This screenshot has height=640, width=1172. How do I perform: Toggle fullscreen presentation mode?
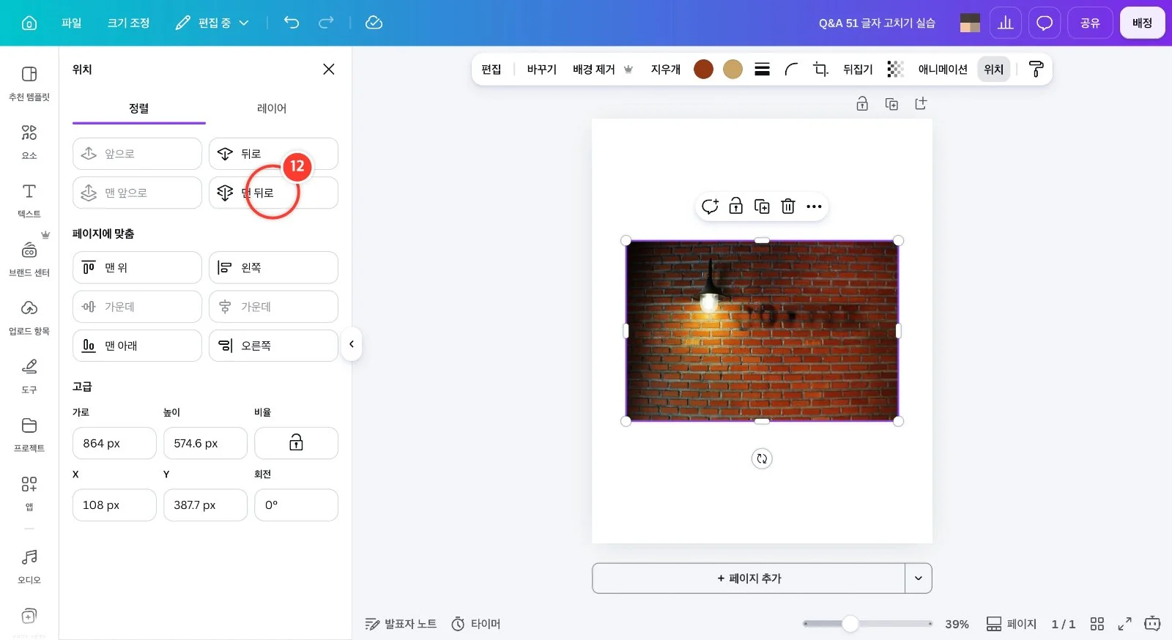[1124, 624]
